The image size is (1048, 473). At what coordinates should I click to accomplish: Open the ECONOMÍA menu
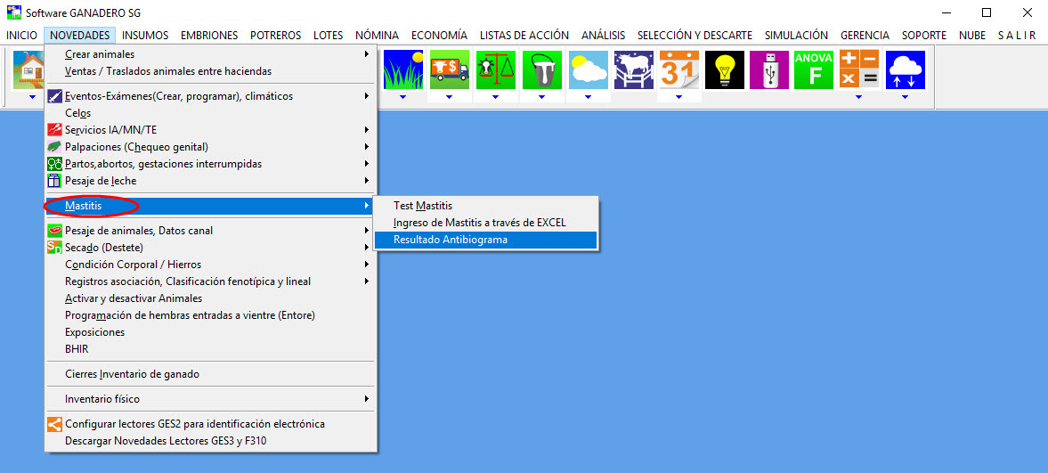pos(439,36)
